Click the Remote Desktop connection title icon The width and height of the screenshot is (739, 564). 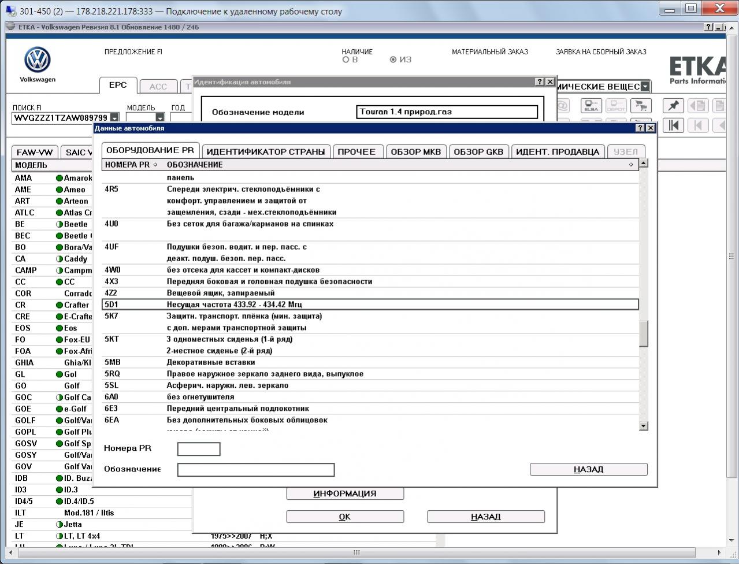pyautogui.click(x=11, y=11)
